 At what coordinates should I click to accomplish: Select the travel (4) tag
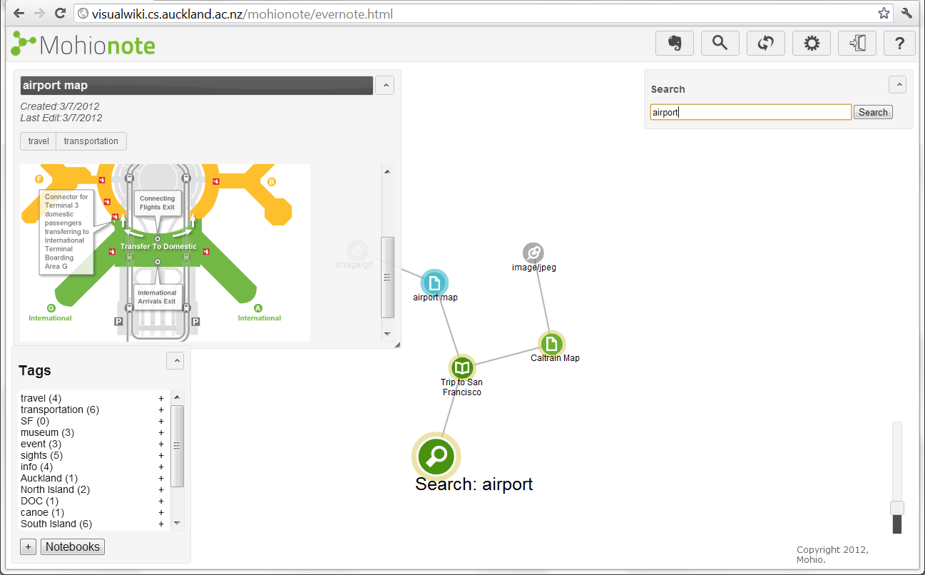(41, 398)
